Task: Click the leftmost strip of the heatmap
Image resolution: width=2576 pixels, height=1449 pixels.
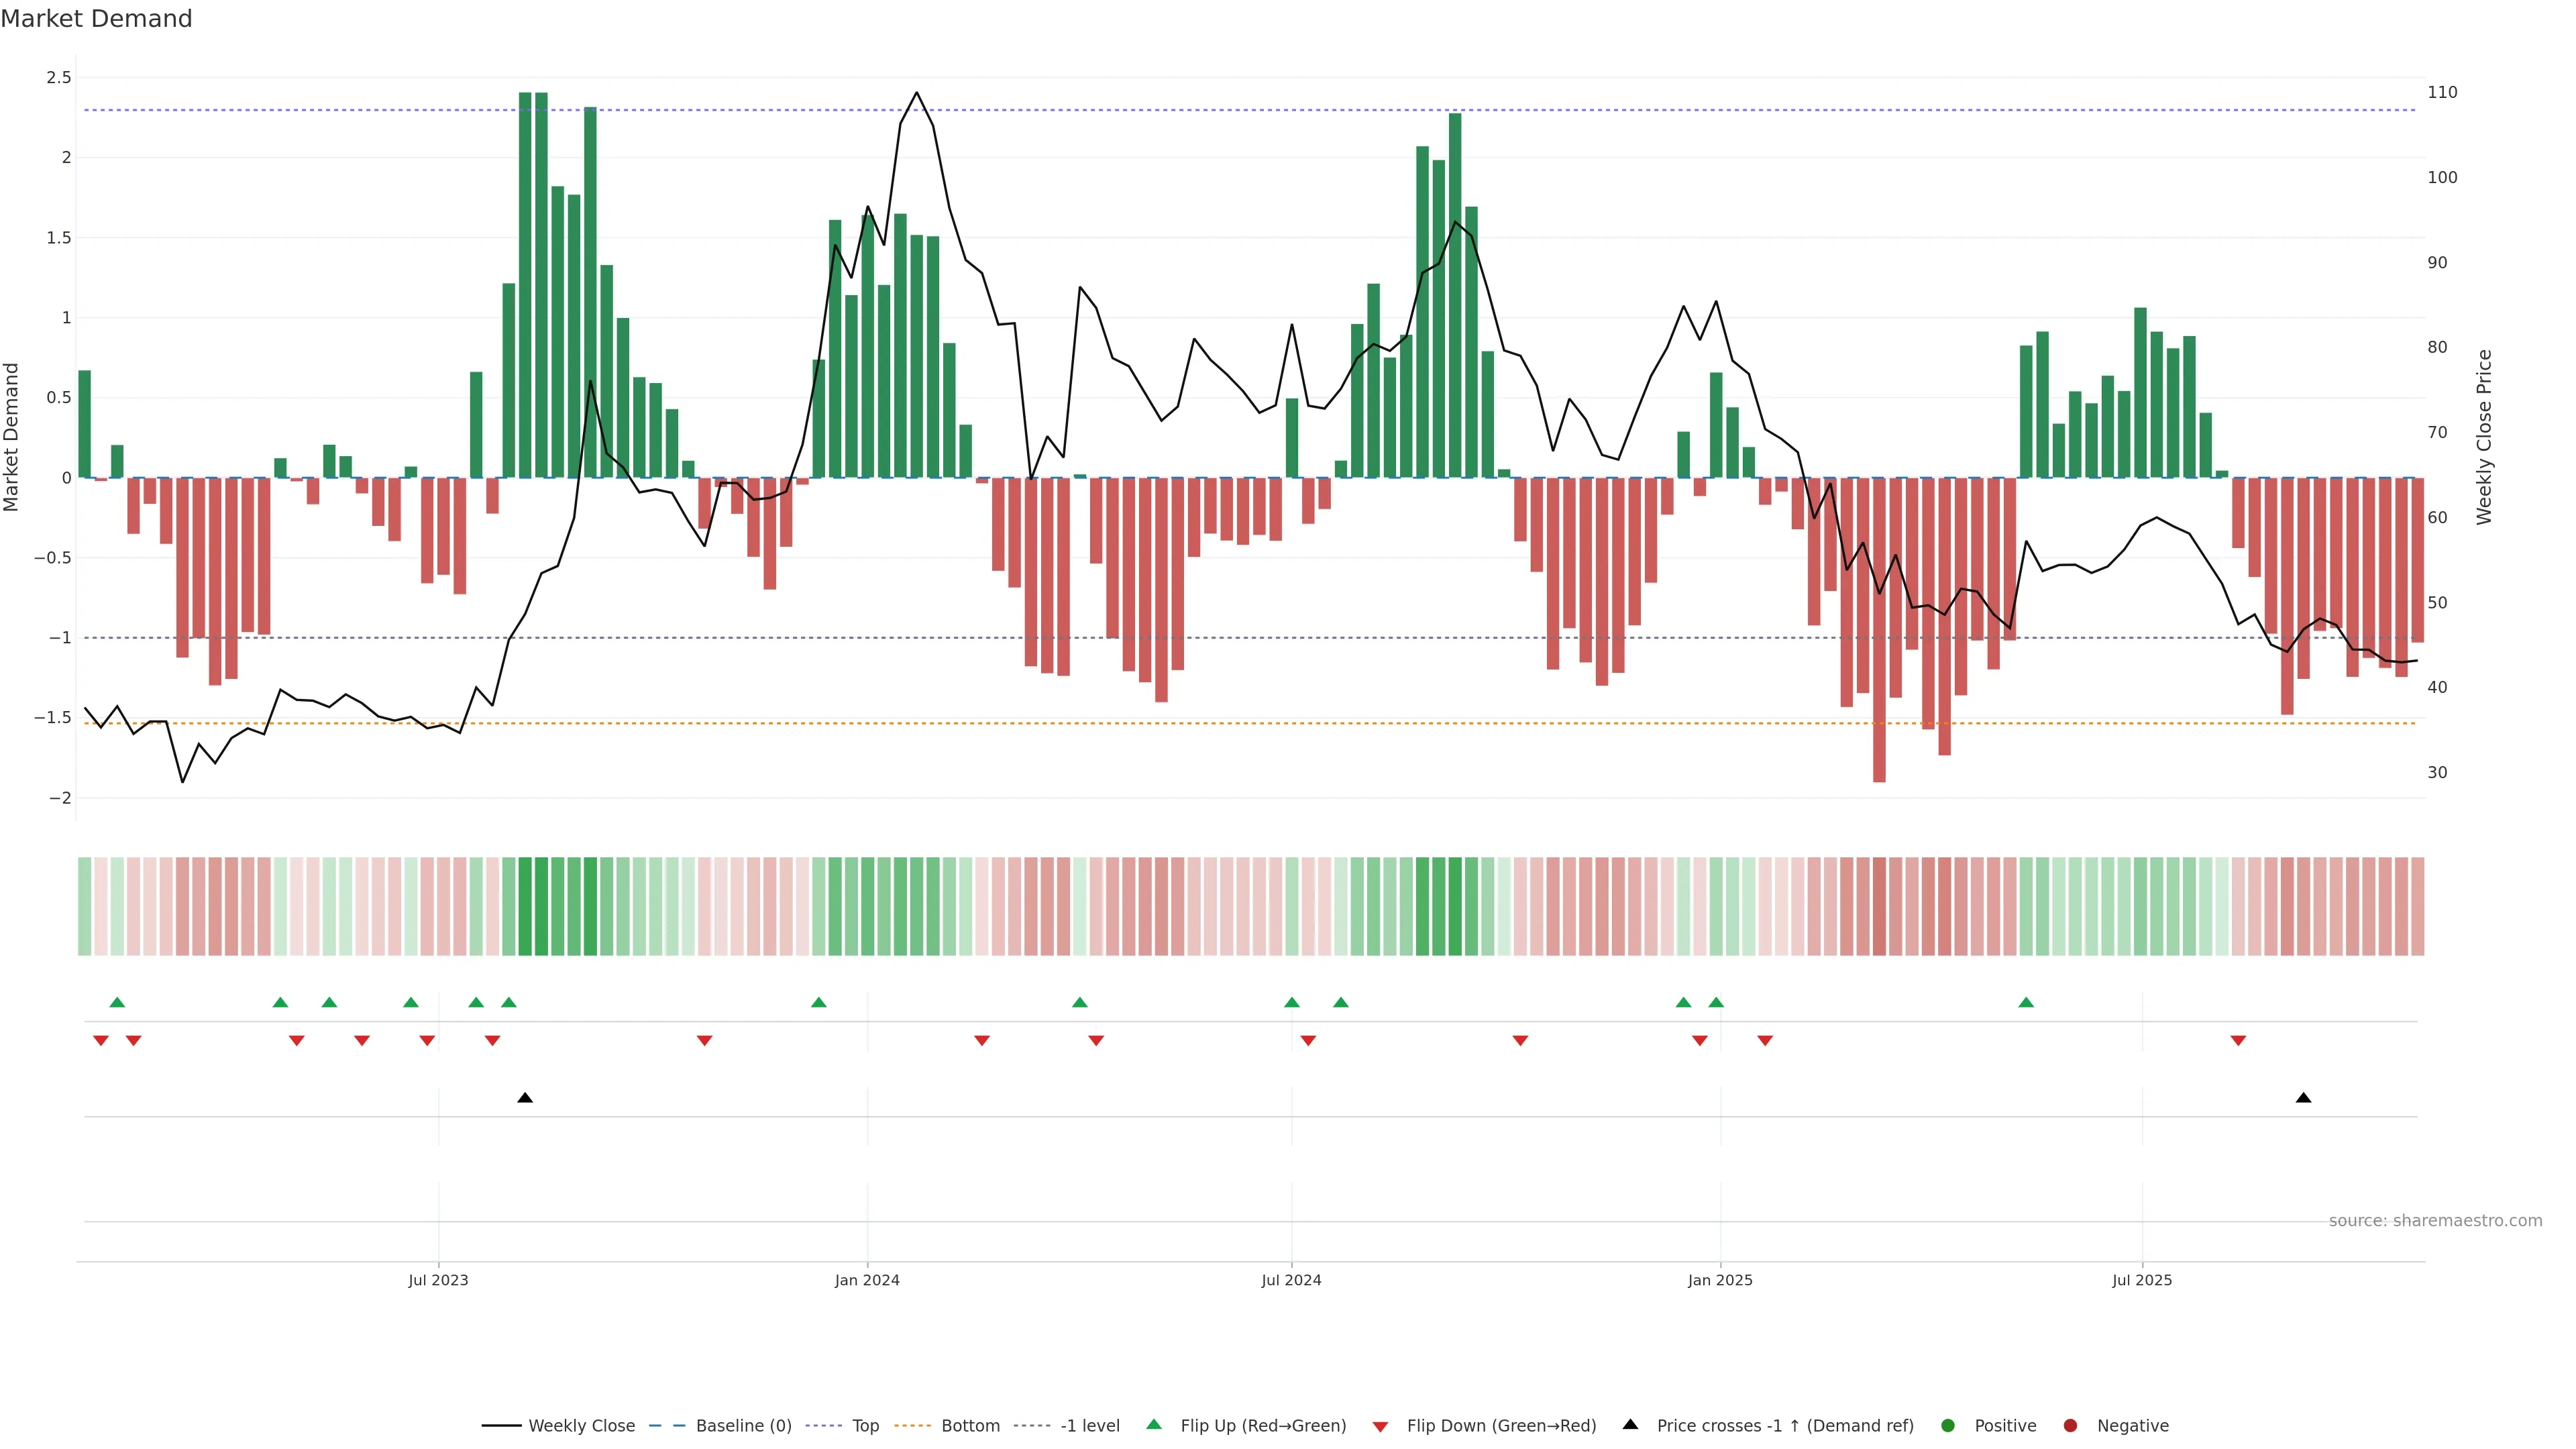Action: pos(85,906)
